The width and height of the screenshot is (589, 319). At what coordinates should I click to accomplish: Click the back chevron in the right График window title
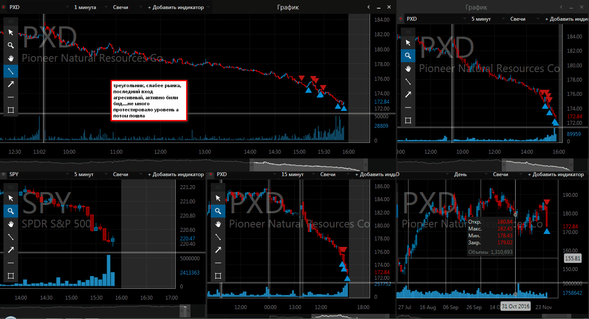tap(561, 7)
